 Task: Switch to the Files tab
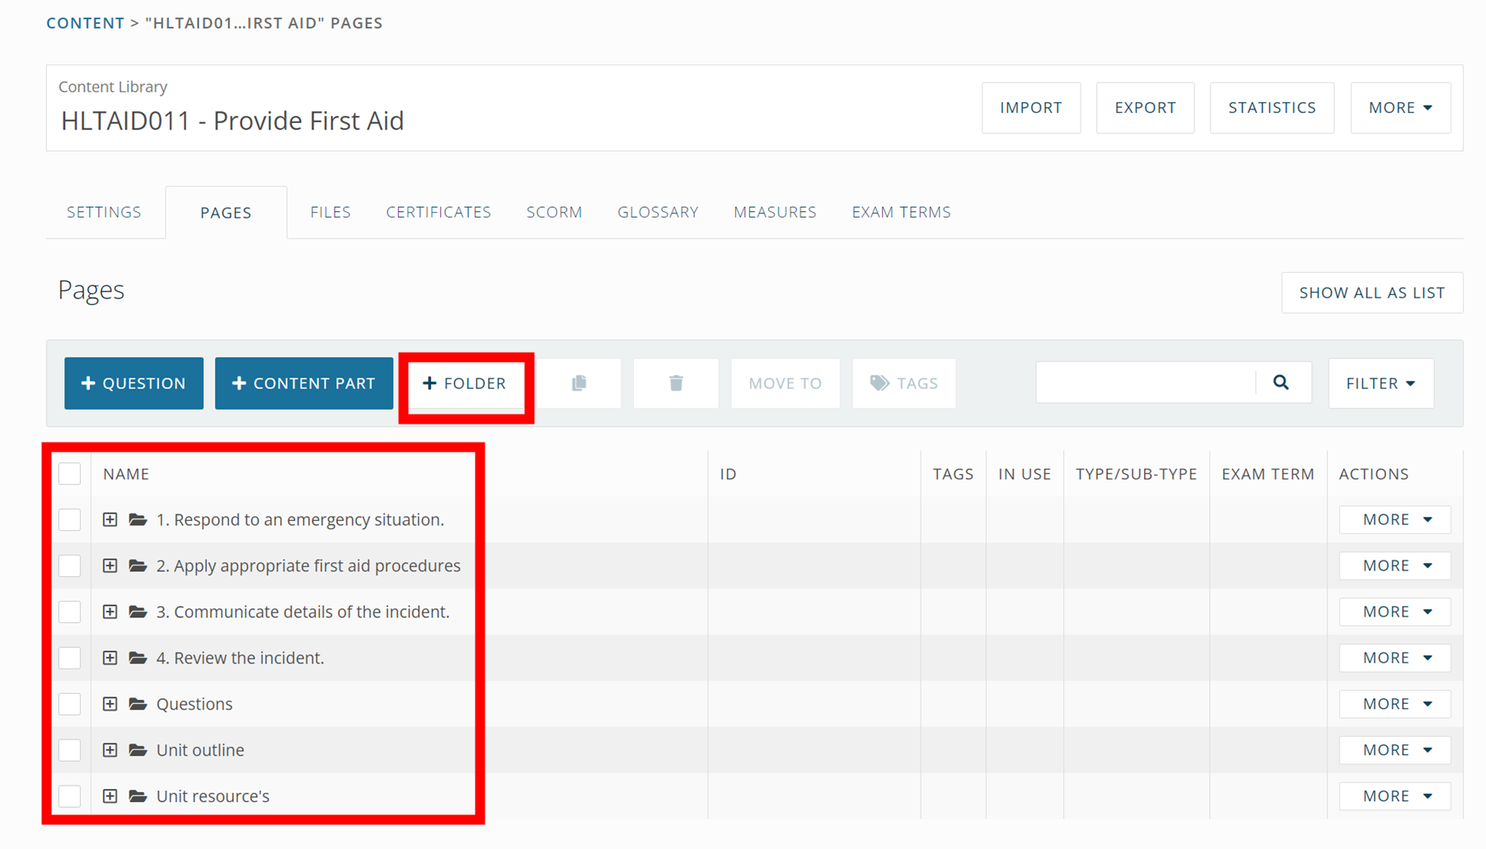(330, 213)
